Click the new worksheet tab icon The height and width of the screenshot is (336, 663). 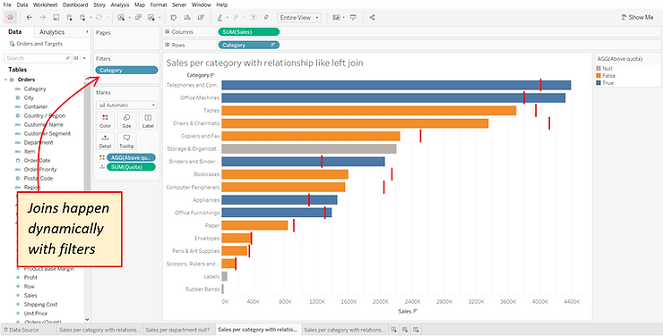393,330
